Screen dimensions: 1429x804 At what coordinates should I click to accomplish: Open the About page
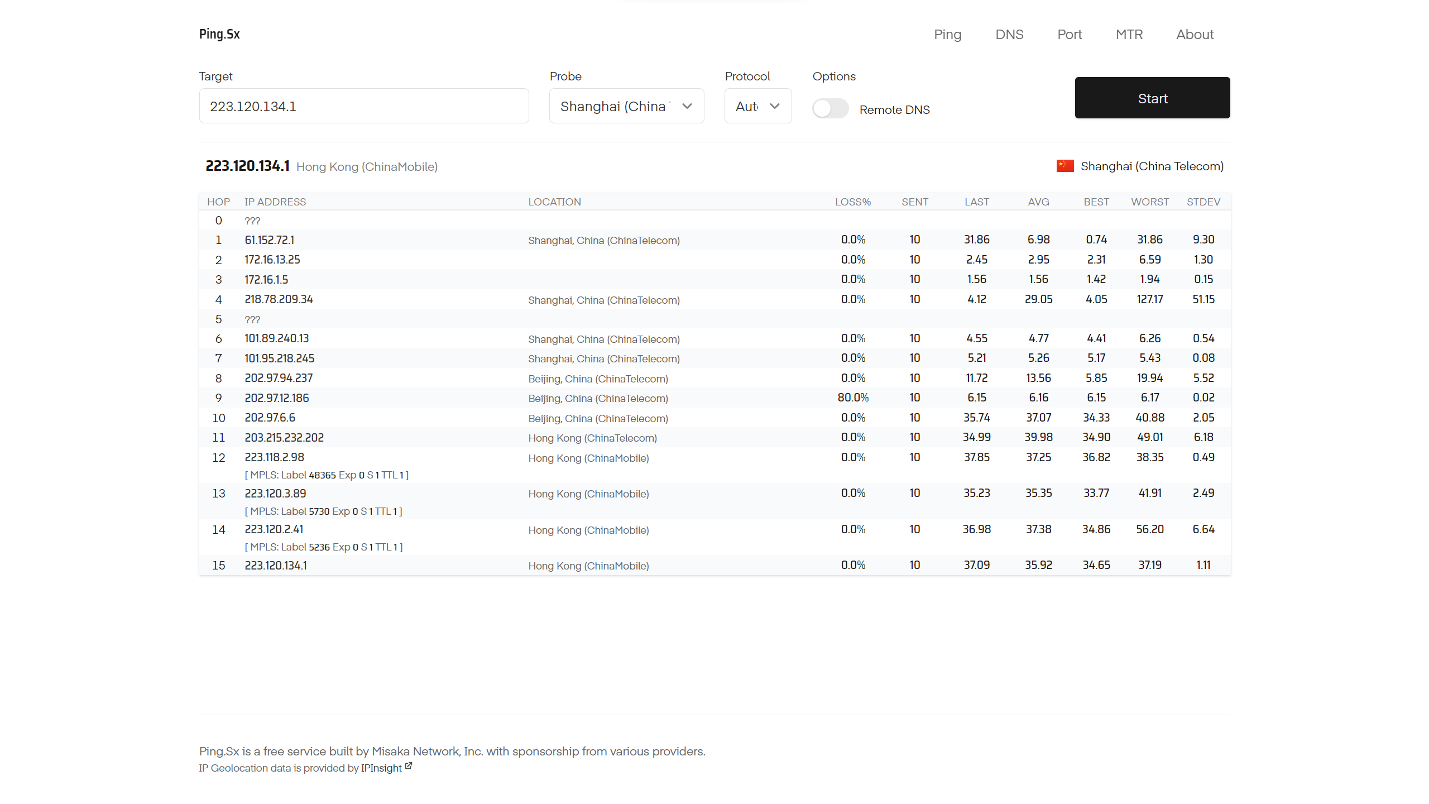[x=1195, y=35]
